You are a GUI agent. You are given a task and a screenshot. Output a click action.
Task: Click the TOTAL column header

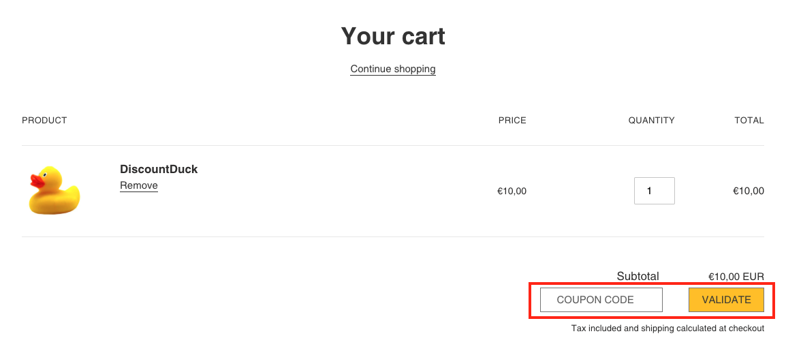point(749,121)
